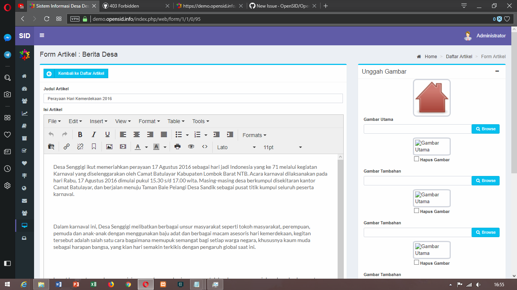Underline the selected article text

click(107, 135)
